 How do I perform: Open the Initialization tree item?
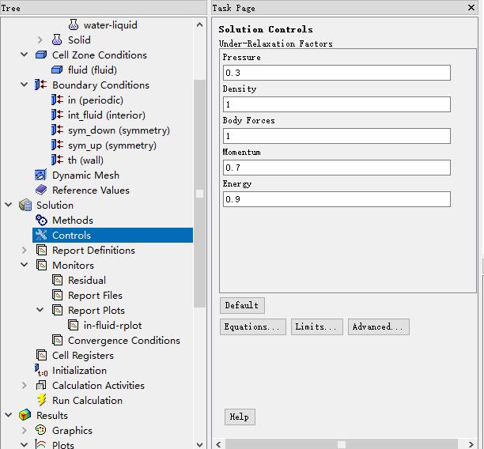coord(79,370)
